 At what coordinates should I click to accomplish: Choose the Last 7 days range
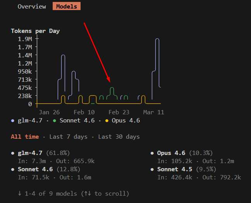(x=68, y=137)
